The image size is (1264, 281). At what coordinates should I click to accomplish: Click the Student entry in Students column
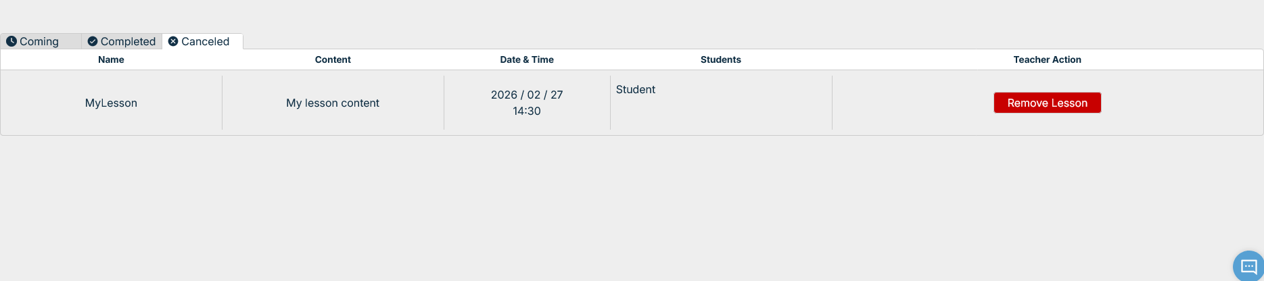[636, 89]
